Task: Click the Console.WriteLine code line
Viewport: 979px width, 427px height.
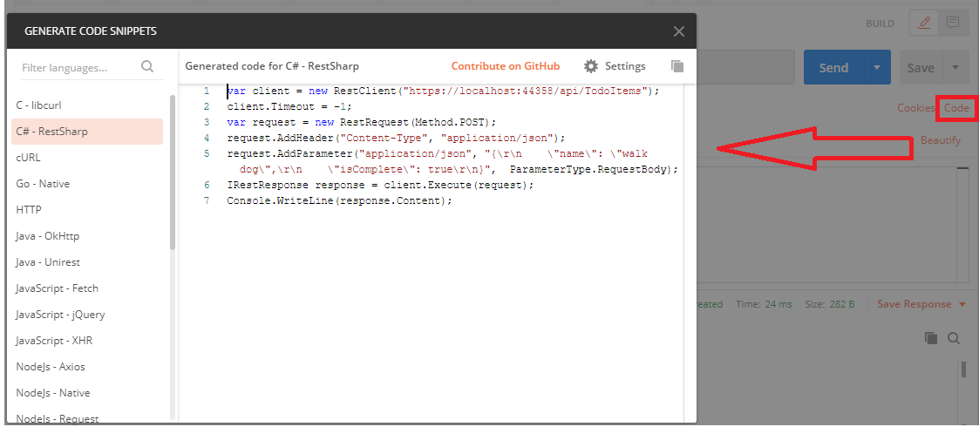Action: pos(339,201)
